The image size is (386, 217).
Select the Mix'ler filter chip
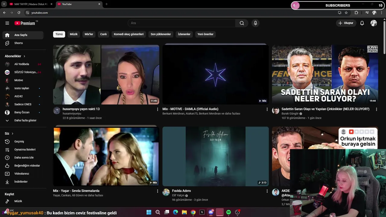(x=89, y=34)
